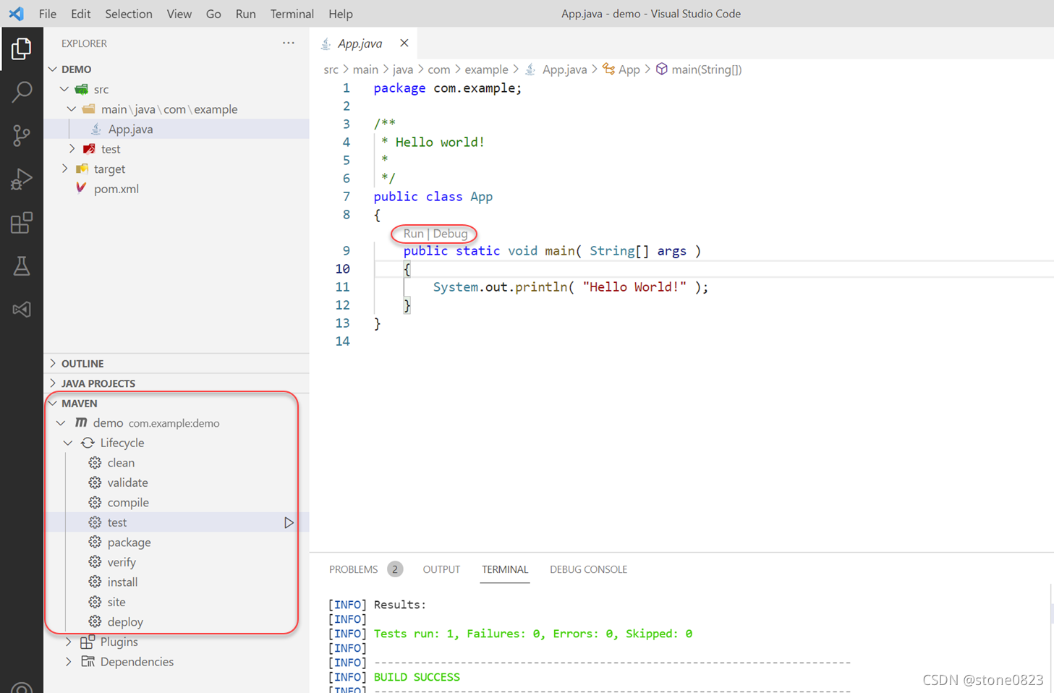The height and width of the screenshot is (693, 1054).
Task: Open Explorer more actions ellipsis
Action: pos(289,43)
